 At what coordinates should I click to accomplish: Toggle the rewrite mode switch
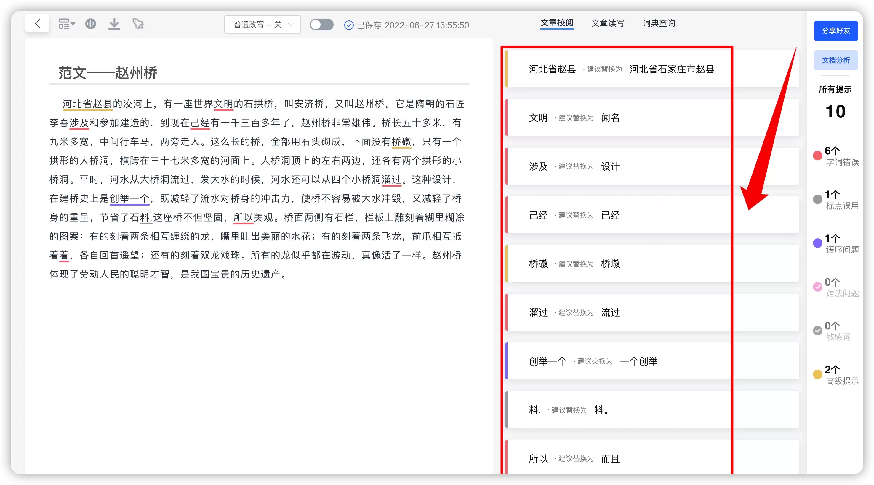pos(321,25)
